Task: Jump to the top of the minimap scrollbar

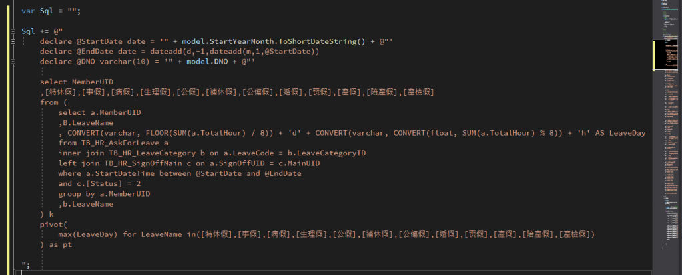Action: click(x=665, y=3)
